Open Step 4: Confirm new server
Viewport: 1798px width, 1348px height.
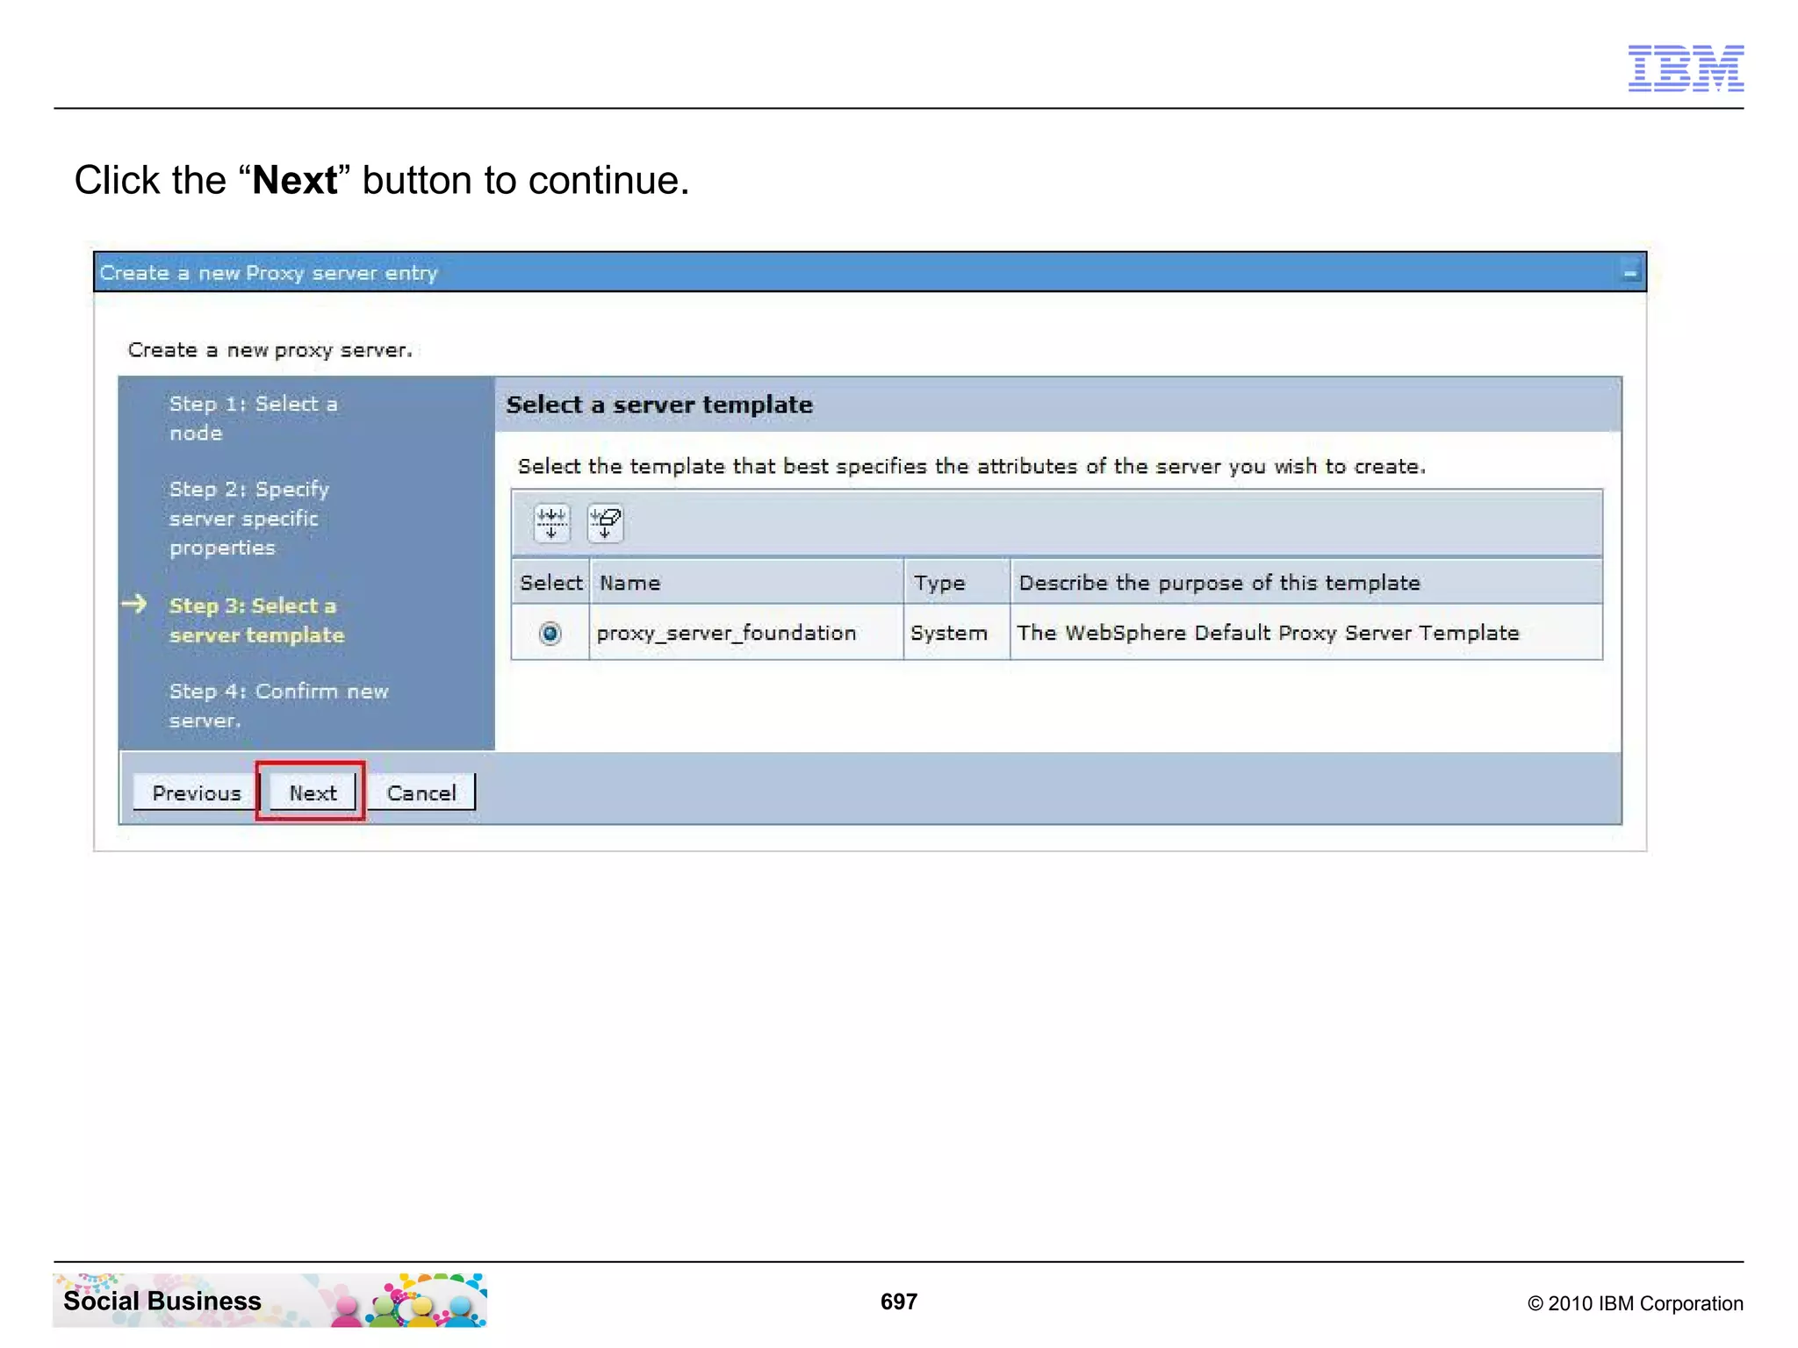point(278,706)
